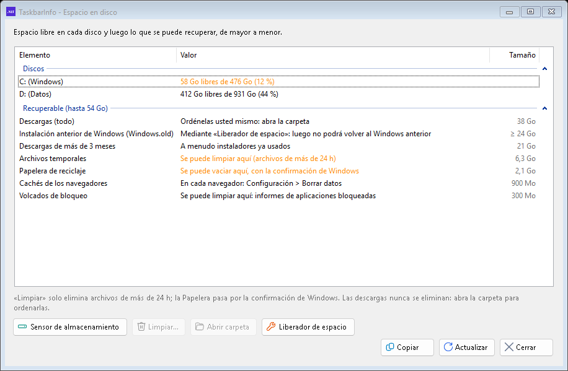Maximize the TaskbarInfo window

coord(530,12)
